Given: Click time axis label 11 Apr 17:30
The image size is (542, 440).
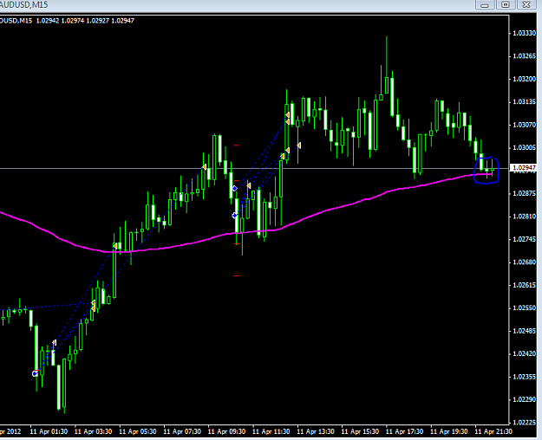Looking at the screenshot, I should [405, 431].
